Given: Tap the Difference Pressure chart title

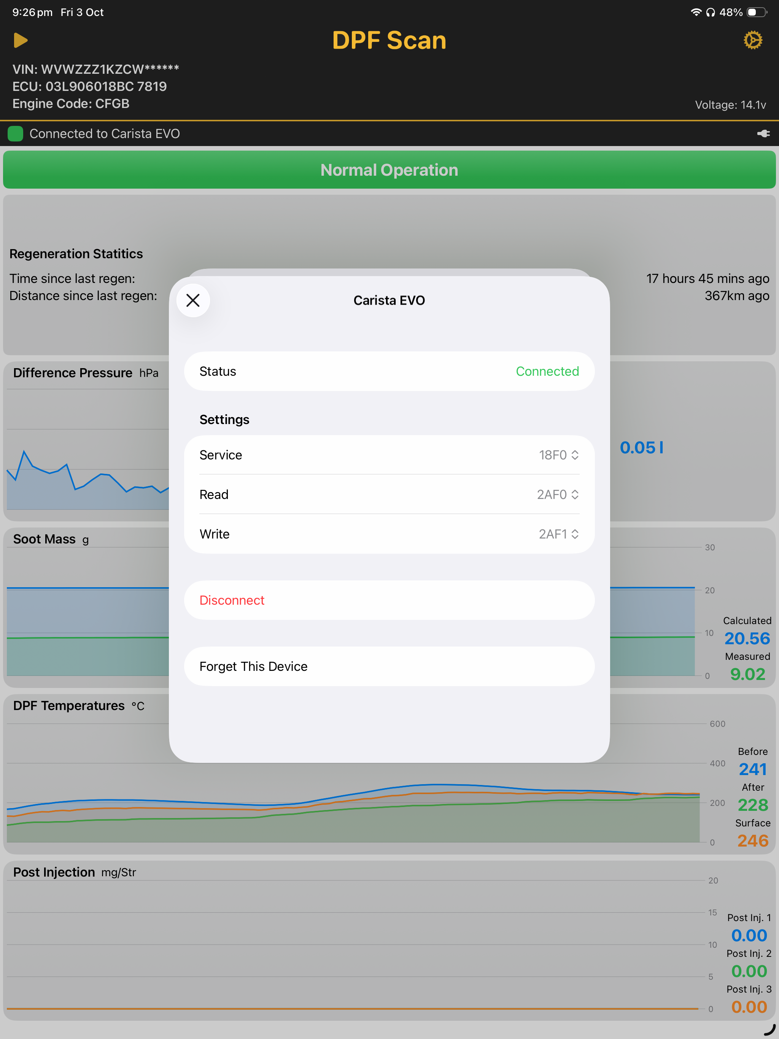Looking at the screenshot, I should (x=73, y=373).
